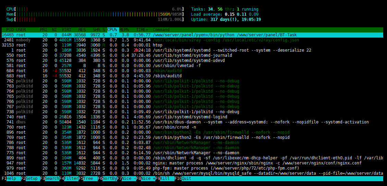Select polkitd row with PID 738
This screenshot has width=387, height=186.
[x=193, y=112]
